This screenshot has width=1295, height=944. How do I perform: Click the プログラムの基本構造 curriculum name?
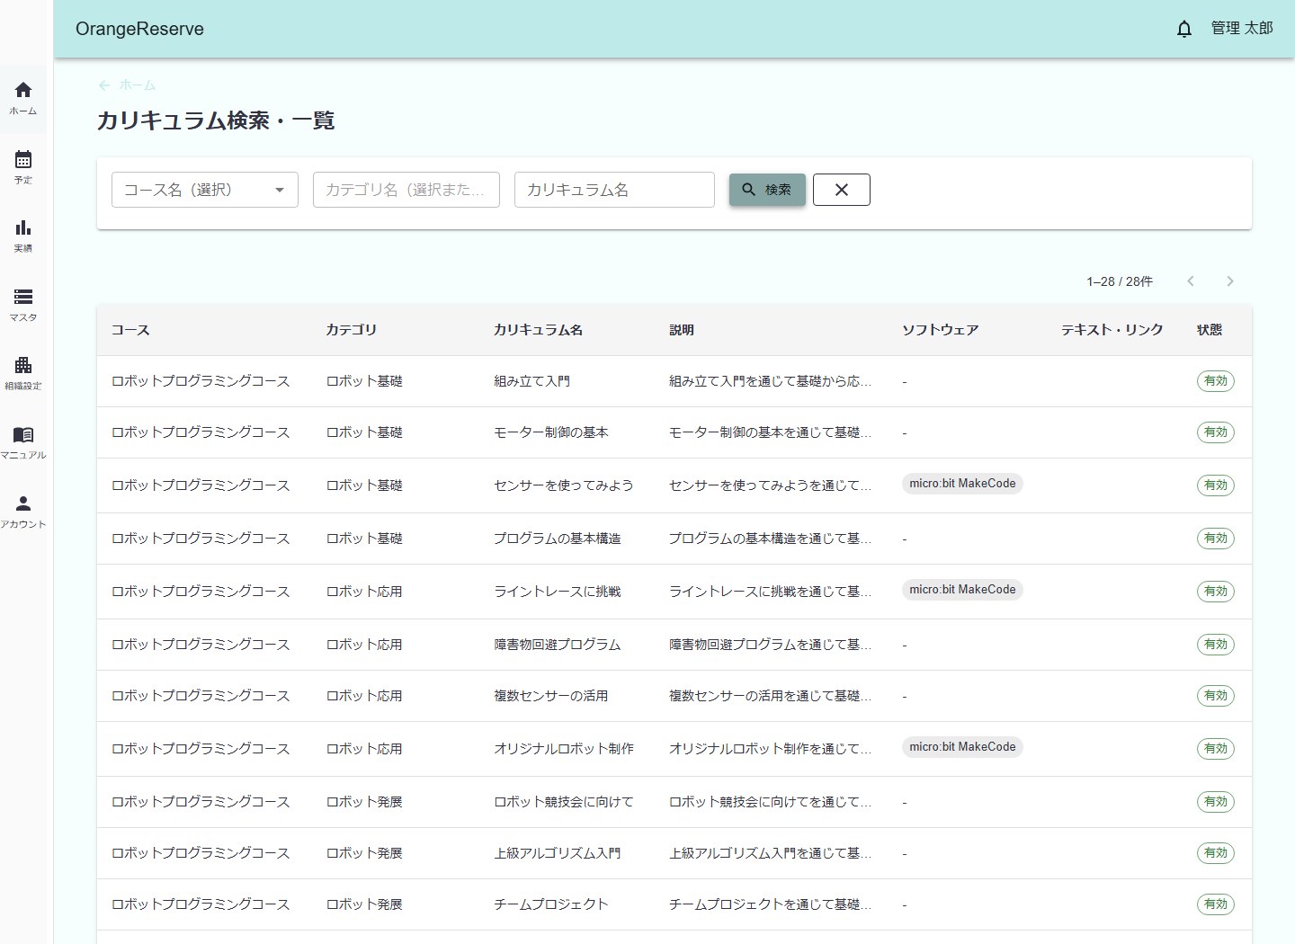(558, 539)
